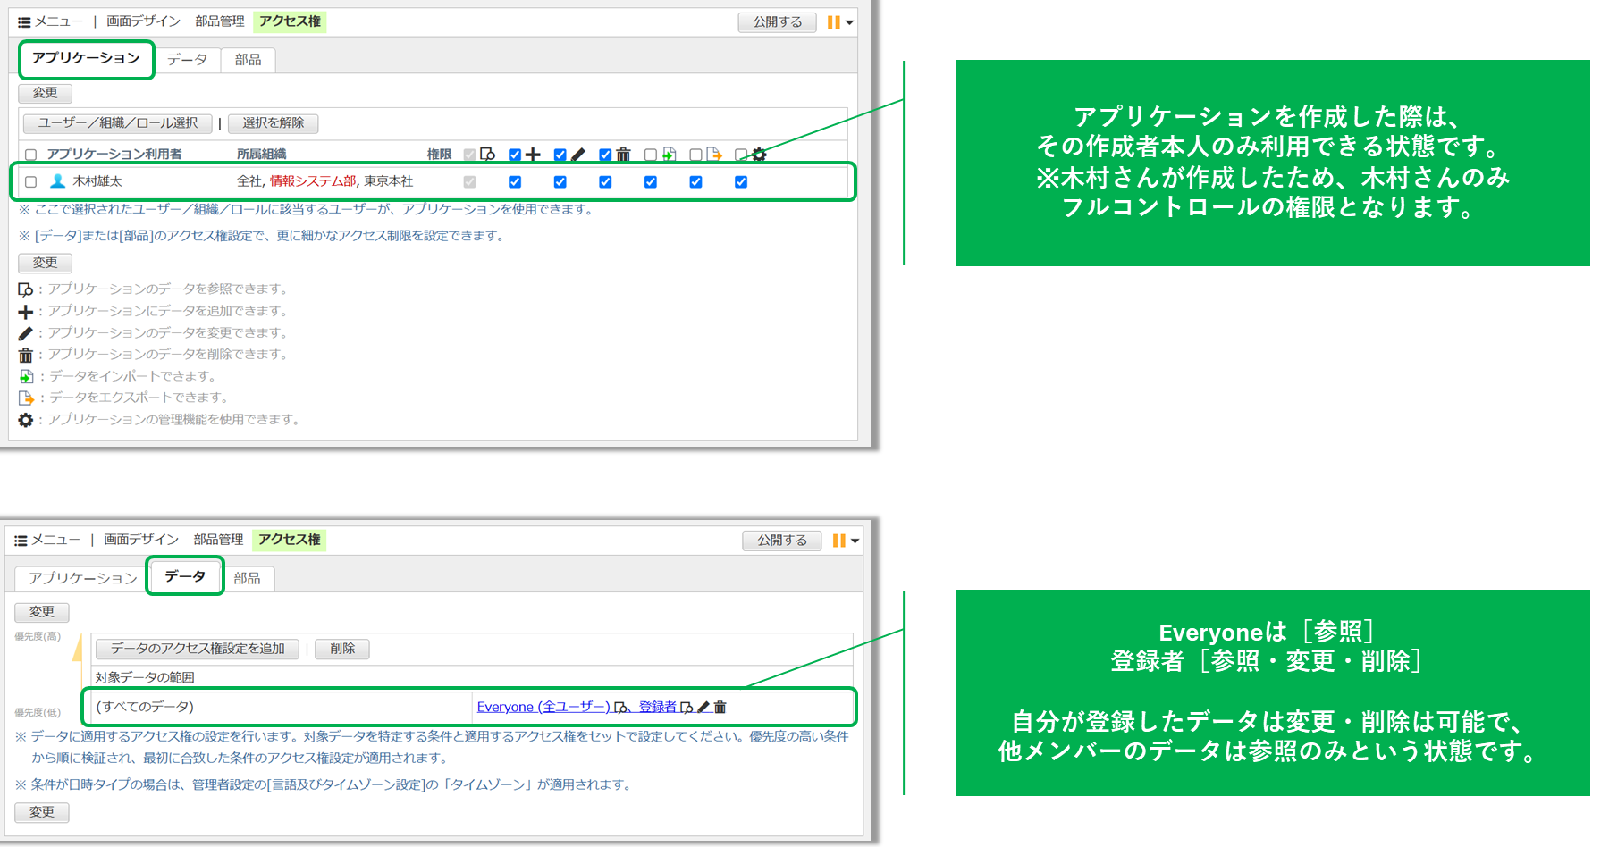Viewport: 1609px width, 847px height.
Task: Click the view icon right after 登録者
Action: click(687, 708)
